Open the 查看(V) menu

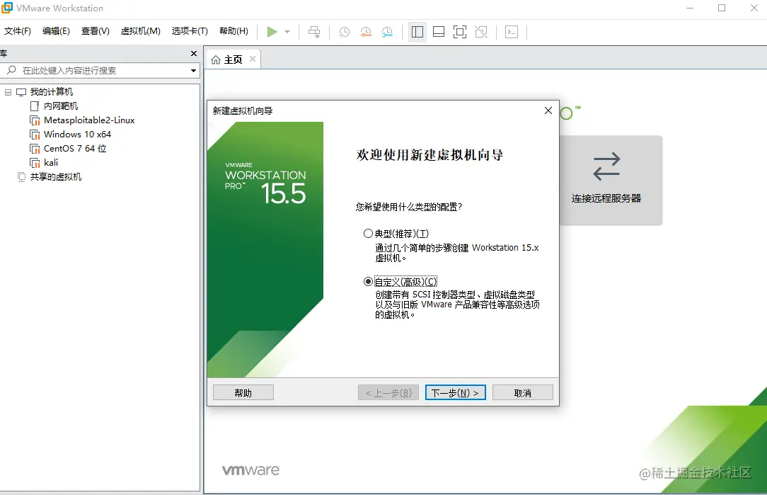95,31
